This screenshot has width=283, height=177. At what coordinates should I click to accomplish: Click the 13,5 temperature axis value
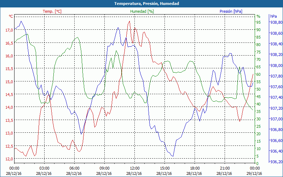click(x=9, y=120)
